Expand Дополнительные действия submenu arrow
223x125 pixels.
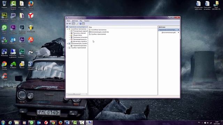point(178,33)
